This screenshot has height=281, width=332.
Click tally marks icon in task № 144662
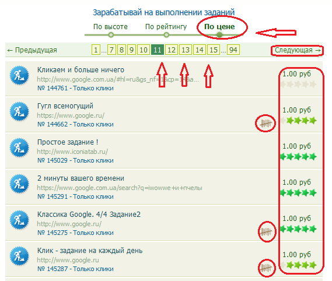[x=265, y=123]
